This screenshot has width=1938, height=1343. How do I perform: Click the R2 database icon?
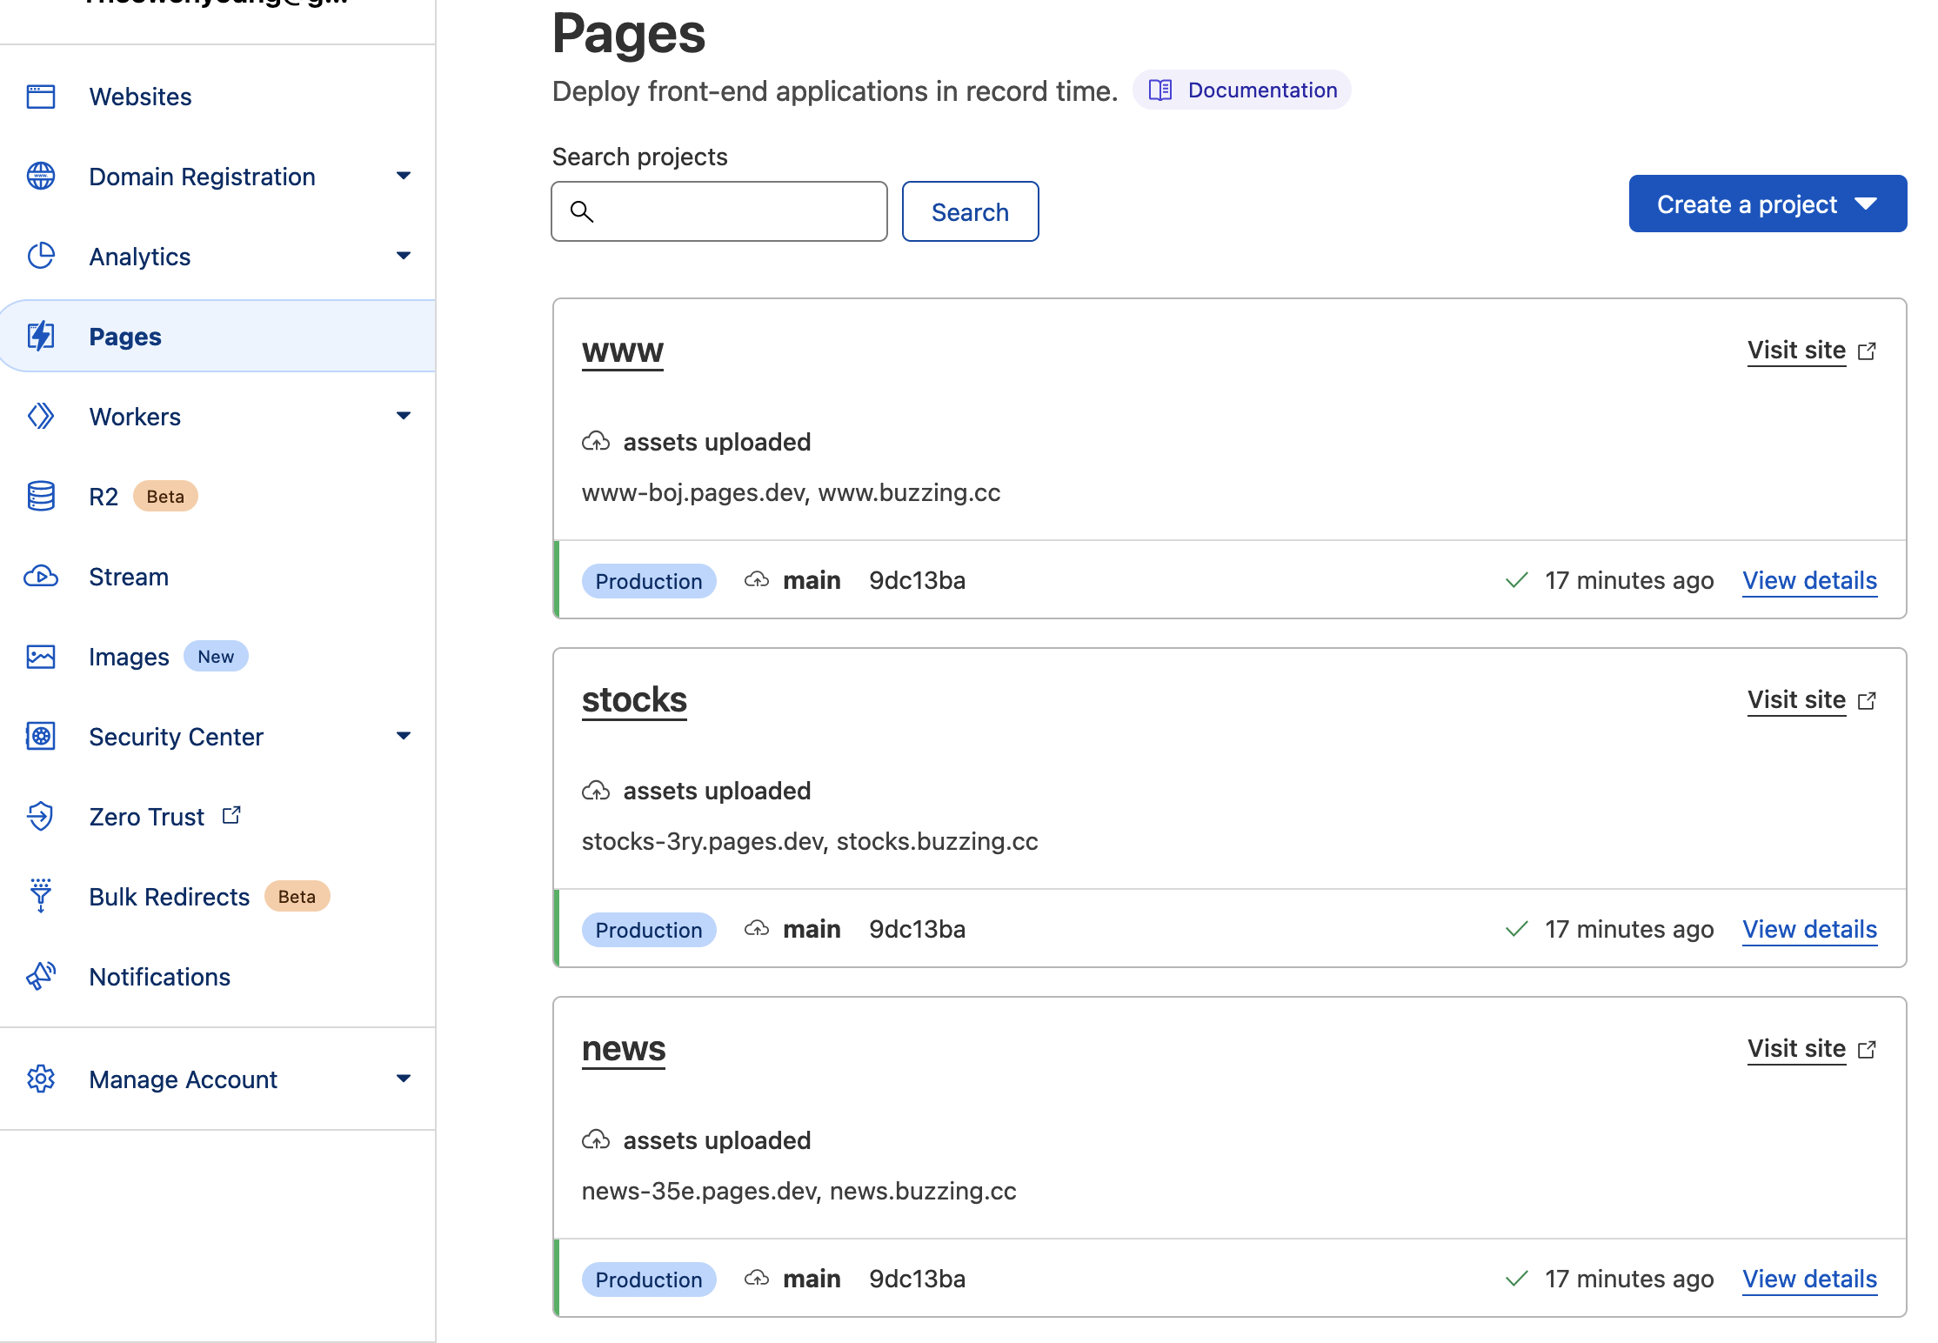pos(41,497)
